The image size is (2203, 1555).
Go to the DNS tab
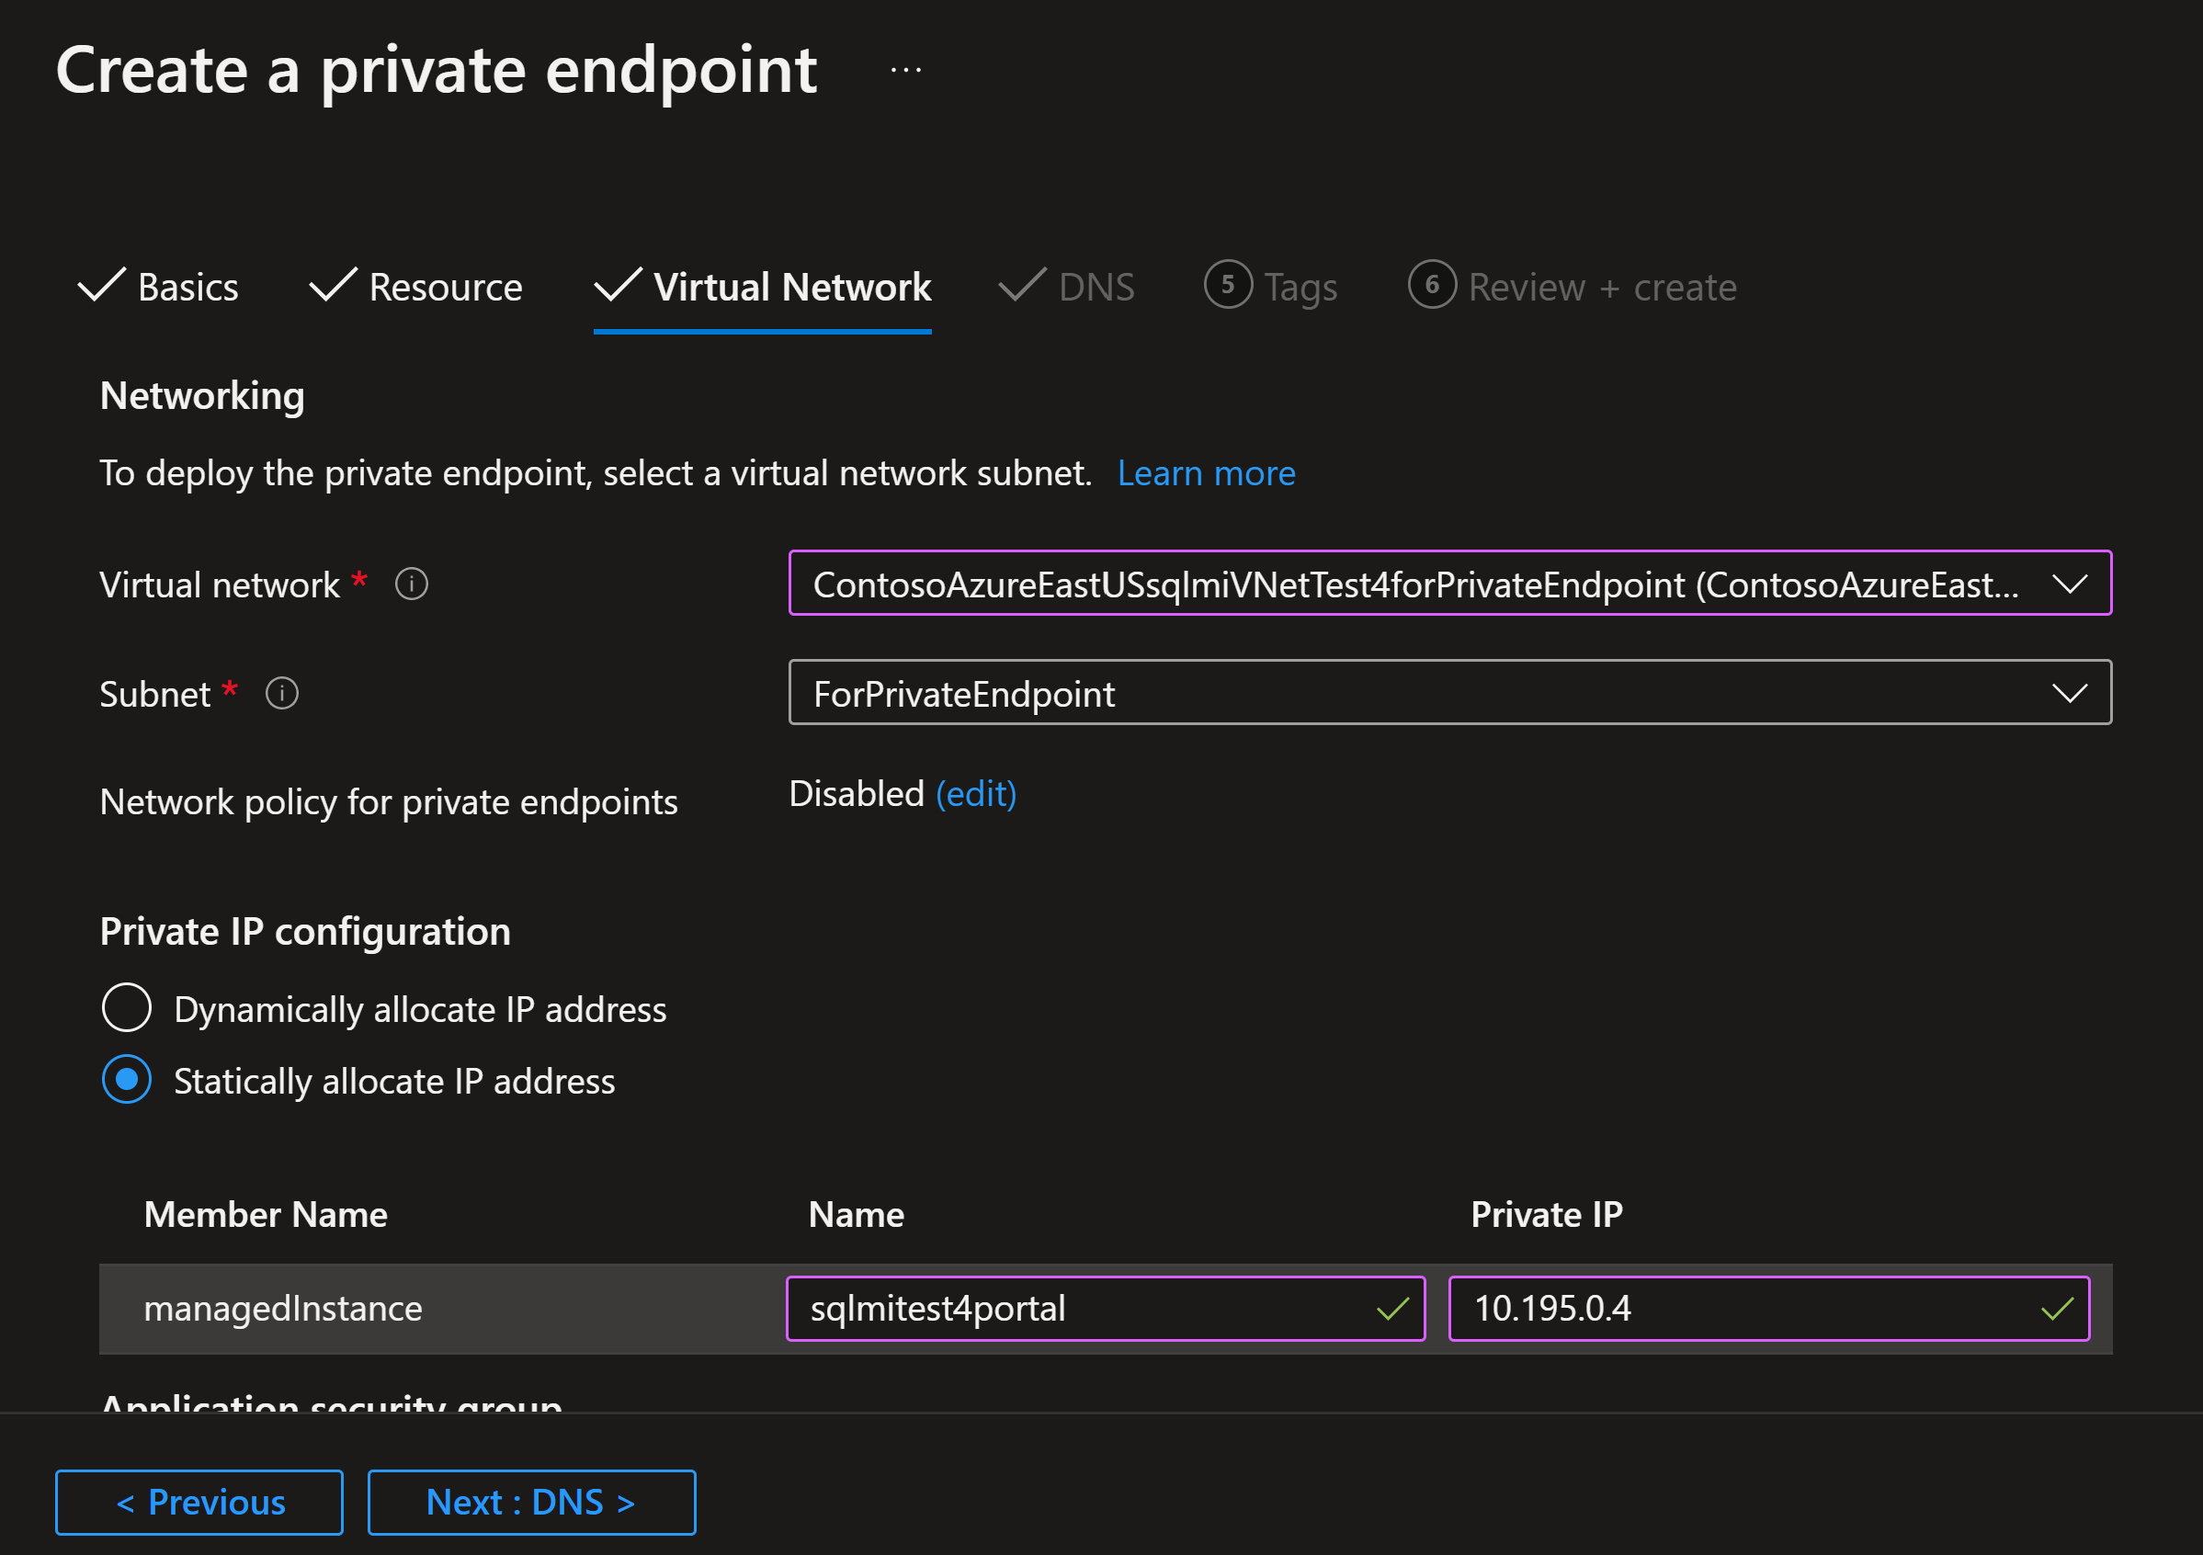click(x=1095, y=287)
